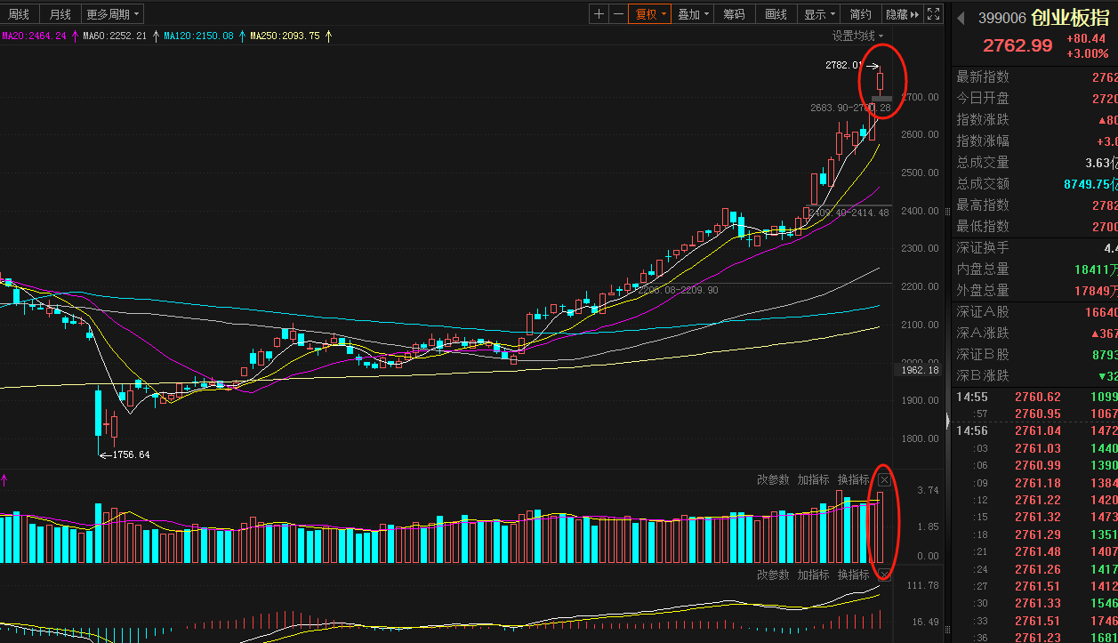Open 显示 display dropdown
The width and height of the screenshot is (1118, 643).
(x=819, y=13)
